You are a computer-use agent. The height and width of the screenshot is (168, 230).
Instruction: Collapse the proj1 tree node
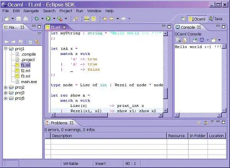click(x=6, y=48)
